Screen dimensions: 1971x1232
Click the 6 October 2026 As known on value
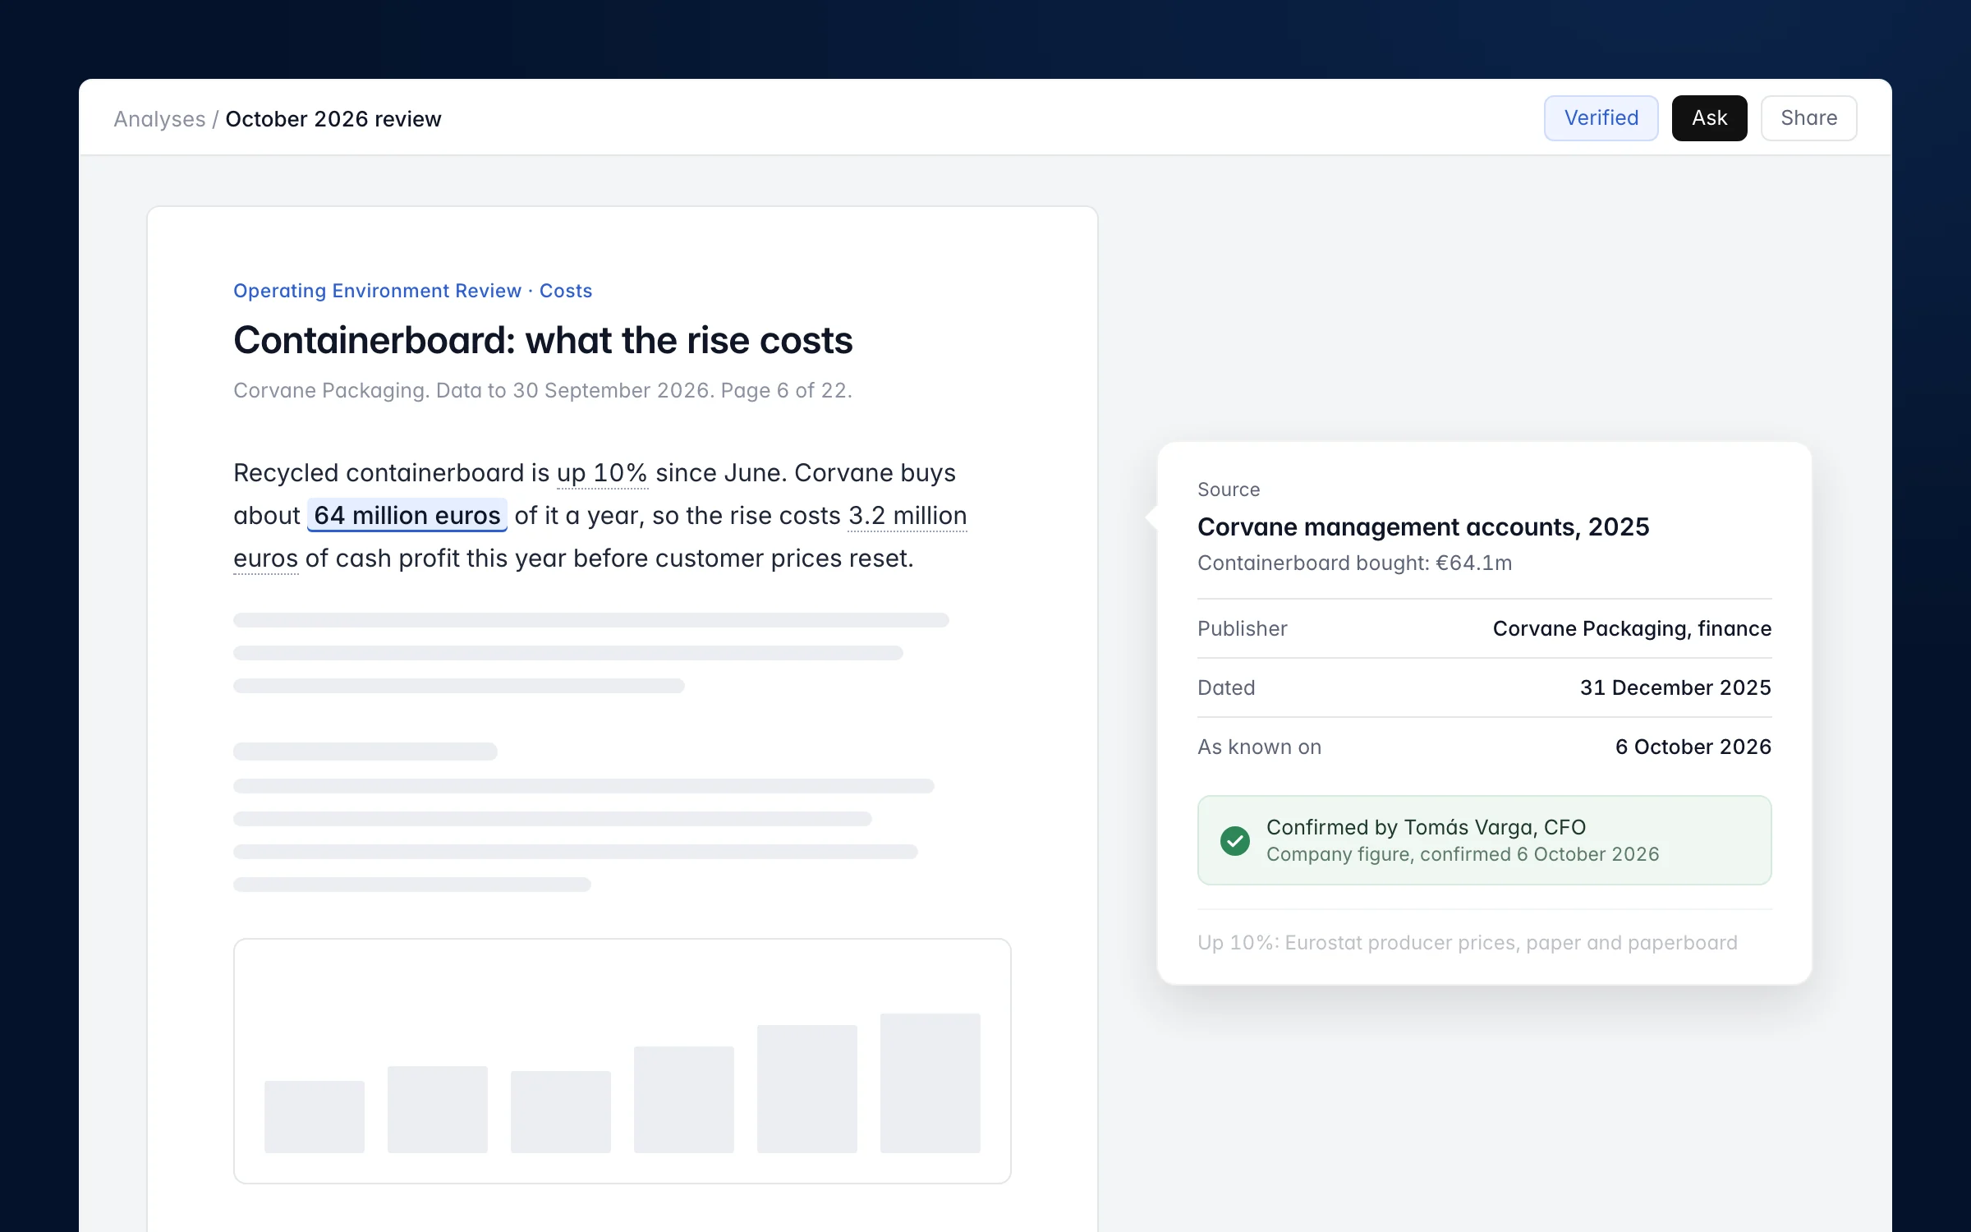click(x=1693, y=747)
